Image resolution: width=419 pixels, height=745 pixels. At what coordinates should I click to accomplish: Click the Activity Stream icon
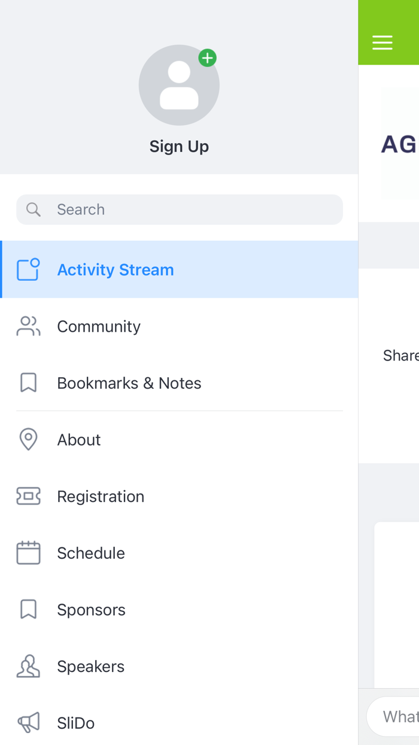(x=28, y=269)
